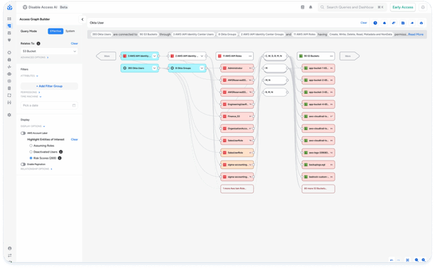Switch Query Mode to Effective
Screen dimensions: 435x268
pos(55,31)
